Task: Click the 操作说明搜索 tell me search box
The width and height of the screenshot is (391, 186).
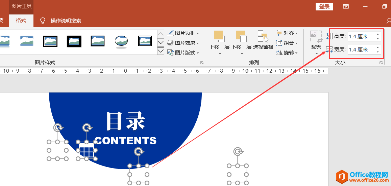Action: [66, 21]
